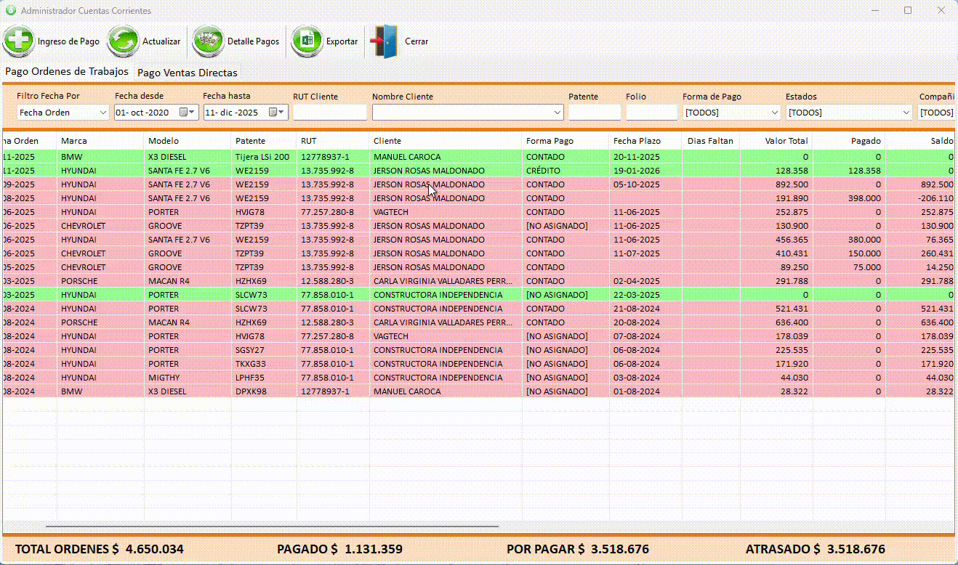Click the Cliente column header

click(445, 141)
